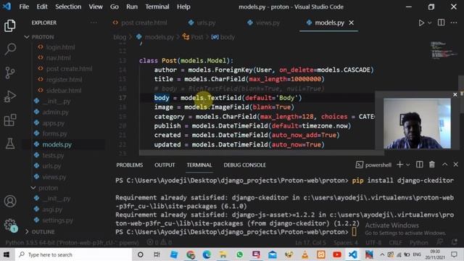Open the Go menu
The height and width of the screenshot is (261, 464).
(115, 7)
